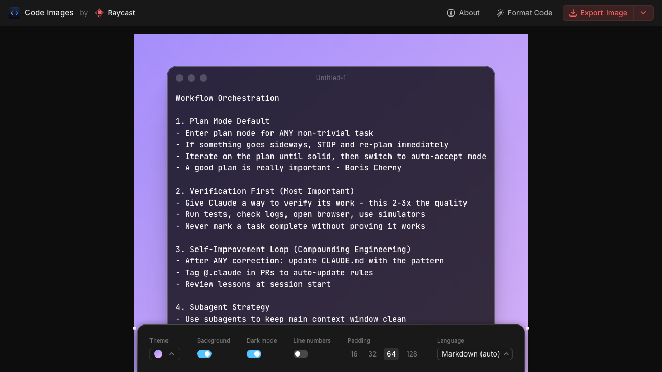The image size is (662, 372).
Task: Click the third window dot in the code frame
Action: (203, 78)
